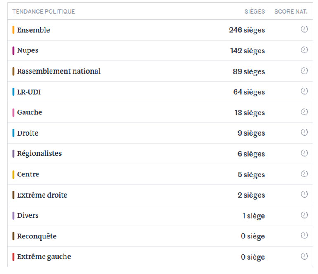This screenshot has width=318, height=274.
Task: Click the Divers 1 siège value
Action: 254,216
